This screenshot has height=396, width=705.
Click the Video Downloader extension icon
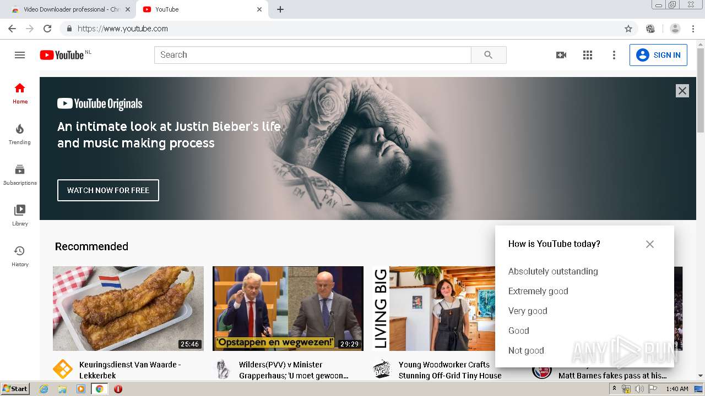click(650, 29)
